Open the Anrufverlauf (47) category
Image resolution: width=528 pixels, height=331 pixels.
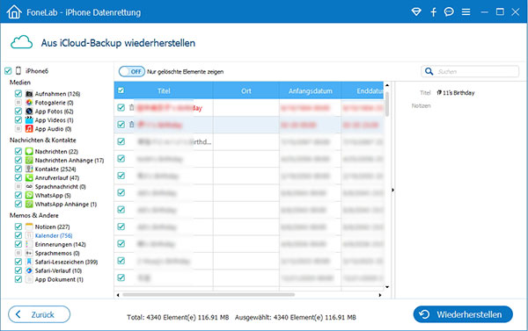point(57,177)
